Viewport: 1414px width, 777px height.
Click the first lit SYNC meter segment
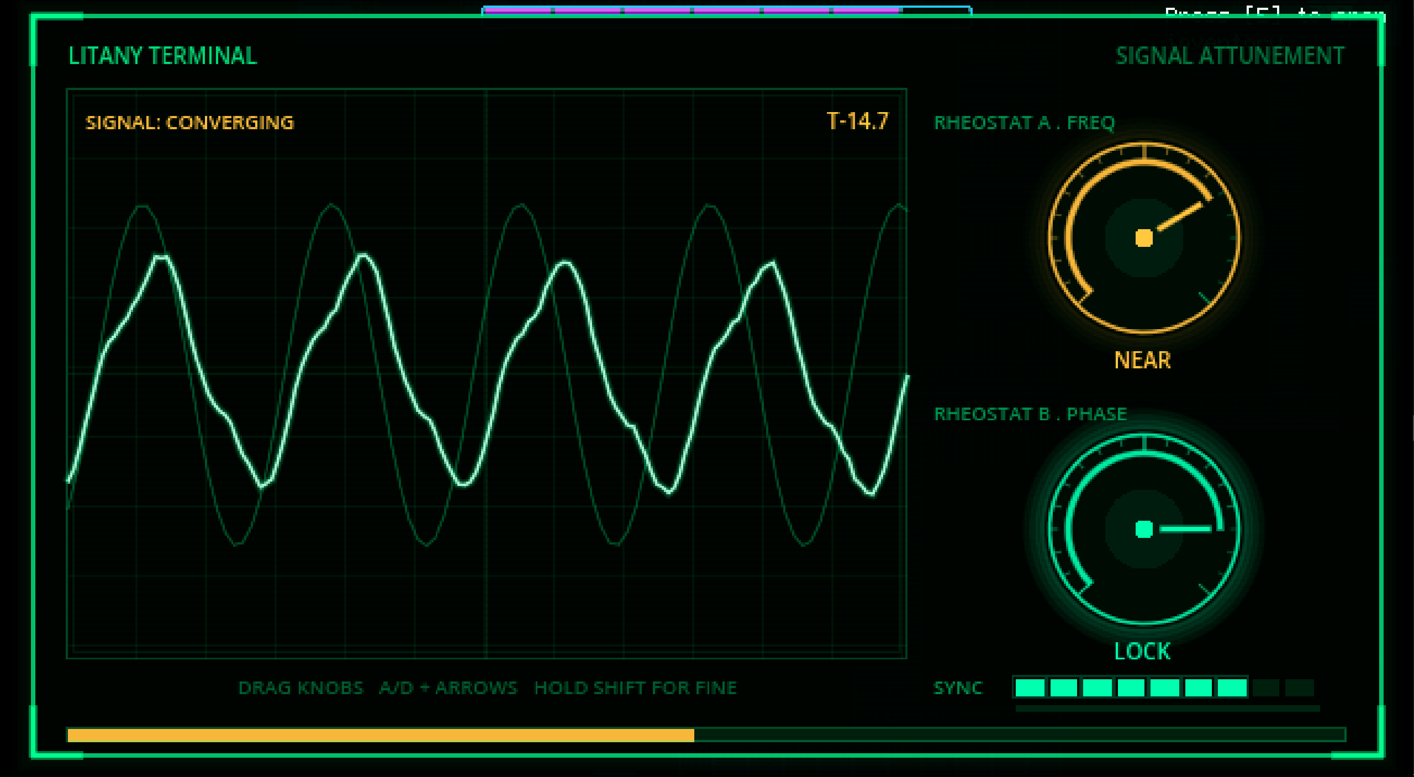pyautogui.click(x=1030, y=688)
